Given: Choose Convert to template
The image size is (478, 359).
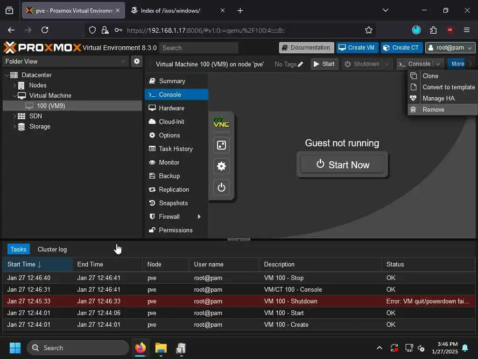Looking at the screenshot, I should [x=443, y=87].
